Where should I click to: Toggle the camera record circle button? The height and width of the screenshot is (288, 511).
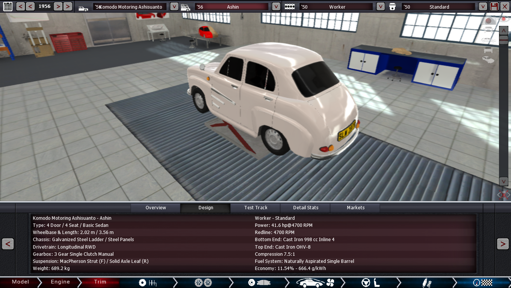[x=488, y=20]
